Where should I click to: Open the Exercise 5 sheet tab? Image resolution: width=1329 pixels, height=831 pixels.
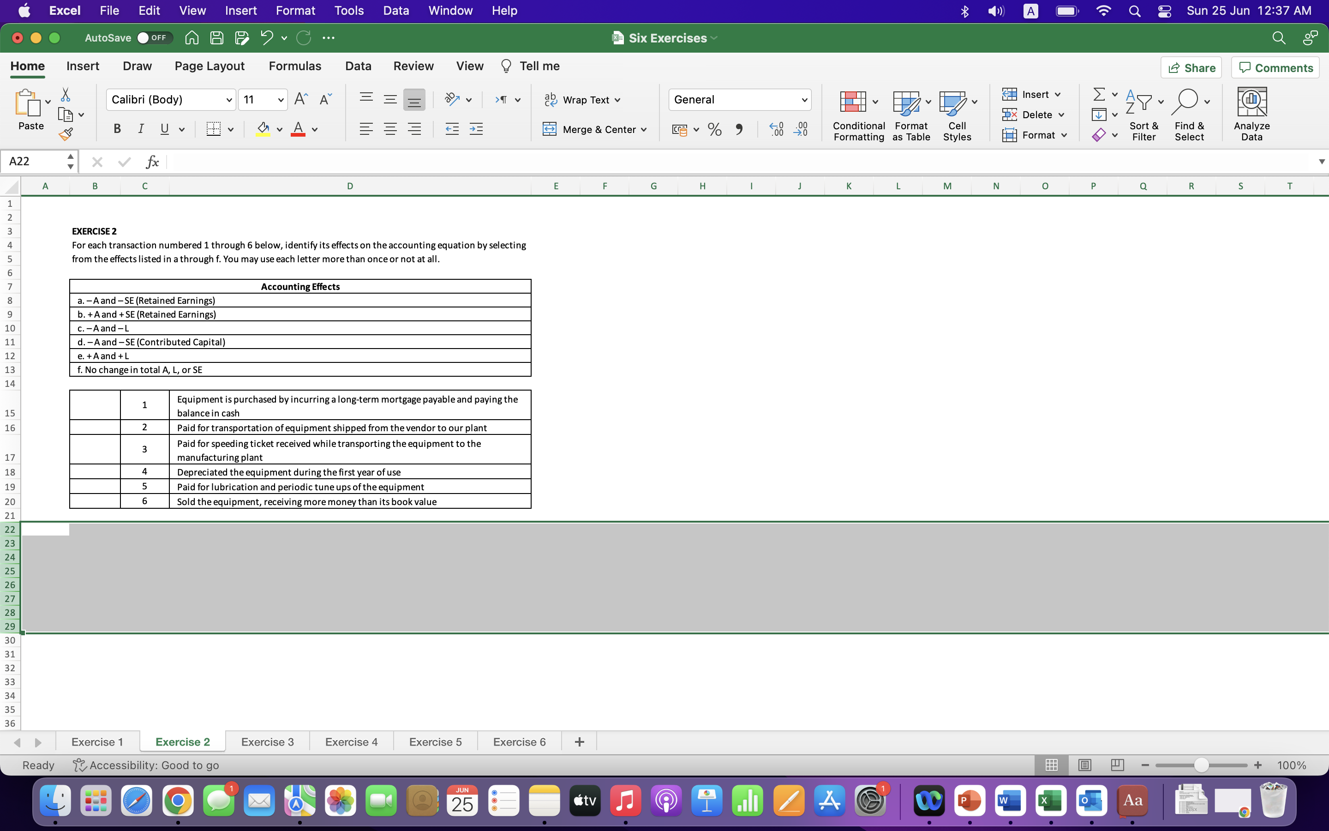(435, 741)
